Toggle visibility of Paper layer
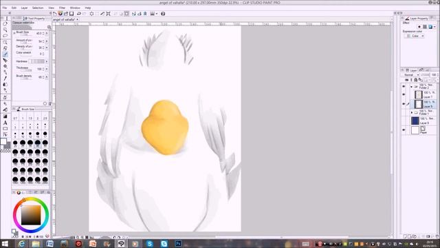 click(404, 130)
